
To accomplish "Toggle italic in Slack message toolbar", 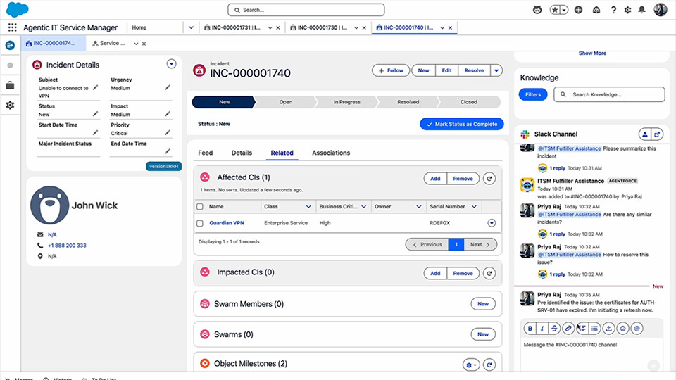I will (542, 329).
